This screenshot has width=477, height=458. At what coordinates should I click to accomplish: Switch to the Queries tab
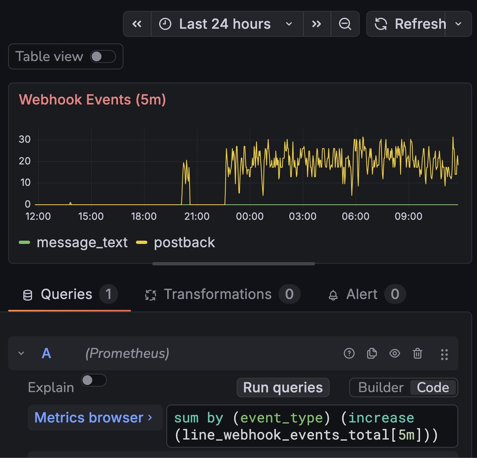[x=70, y=295]
